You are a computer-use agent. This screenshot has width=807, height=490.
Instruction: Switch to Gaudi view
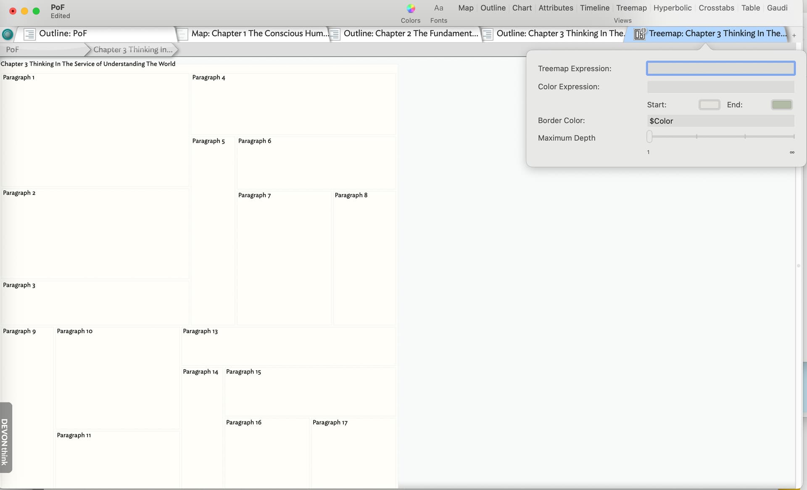777,8
